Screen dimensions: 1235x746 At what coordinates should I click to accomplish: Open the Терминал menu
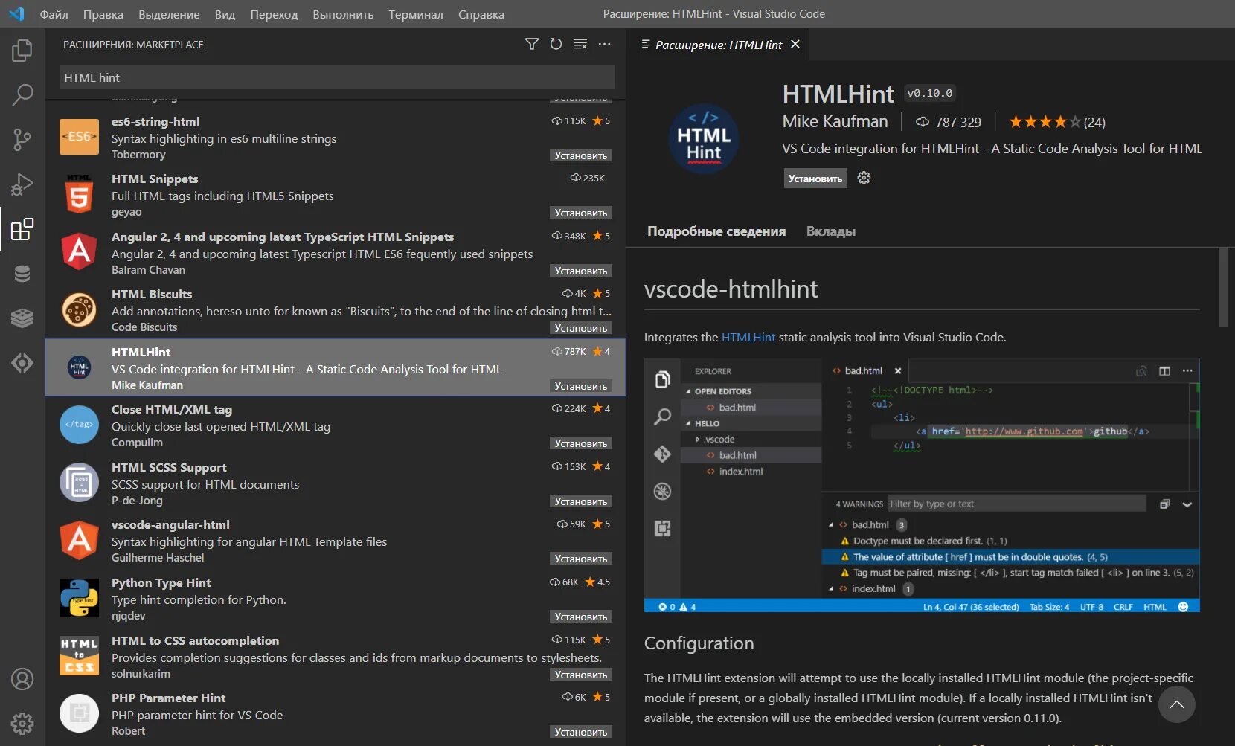(416, 14)
